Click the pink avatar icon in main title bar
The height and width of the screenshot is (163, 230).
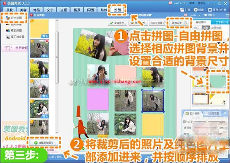click(x=170, y=3)
